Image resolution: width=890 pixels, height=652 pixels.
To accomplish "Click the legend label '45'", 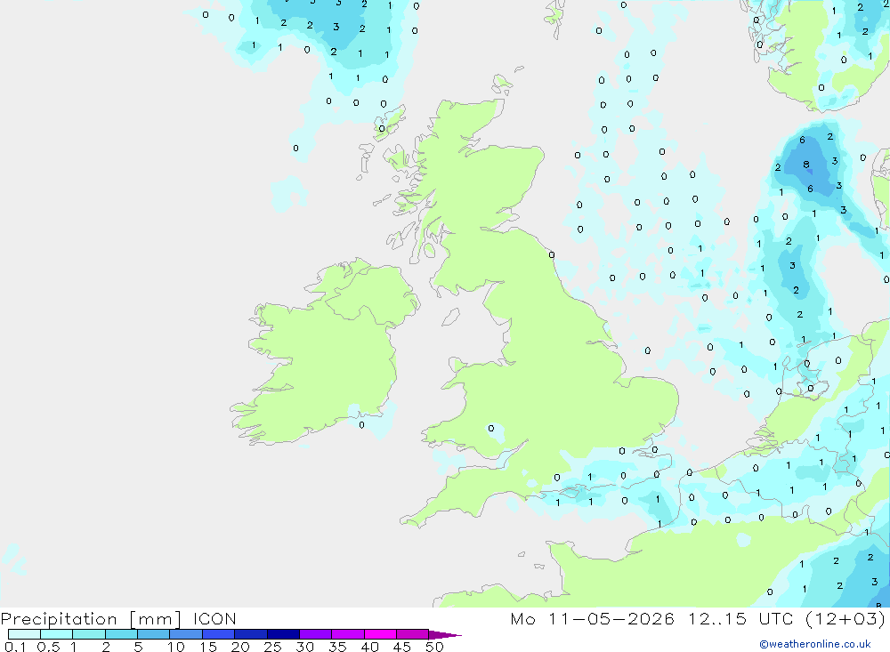I will coord(402,647).
